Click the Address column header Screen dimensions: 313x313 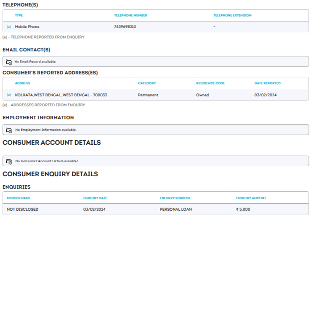point(22,83)
